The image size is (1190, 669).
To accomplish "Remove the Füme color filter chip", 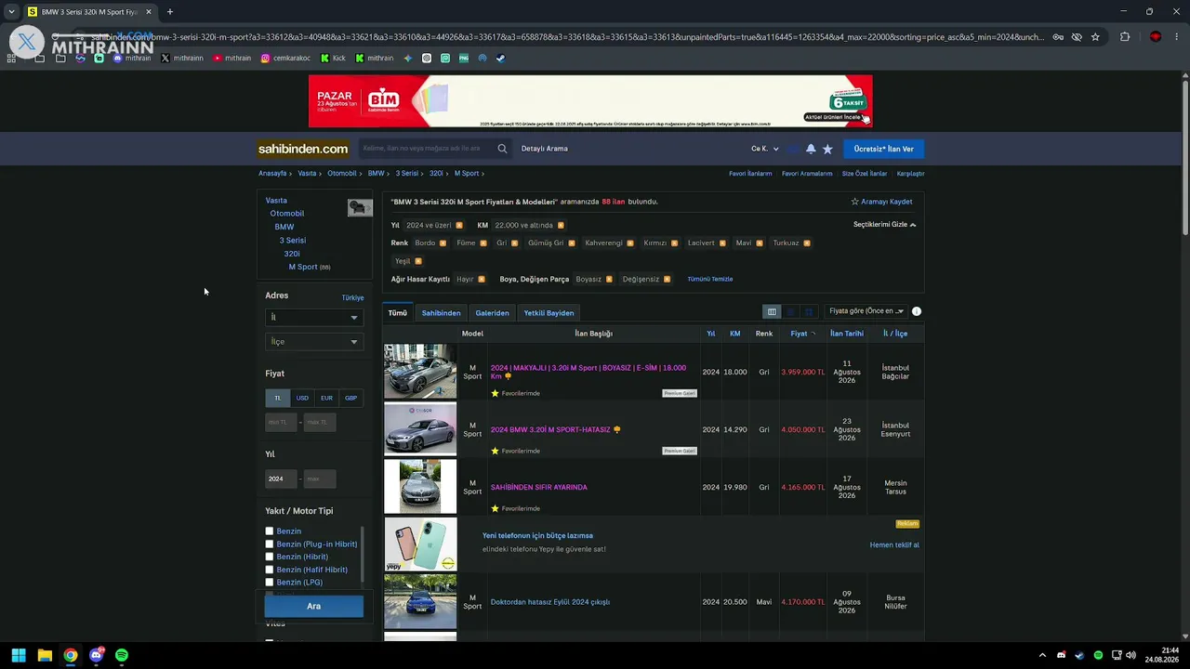I will point(483,243).
